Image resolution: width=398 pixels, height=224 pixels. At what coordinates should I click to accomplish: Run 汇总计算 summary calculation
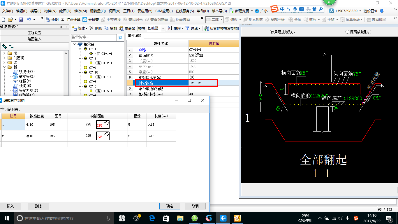[71, 20]
